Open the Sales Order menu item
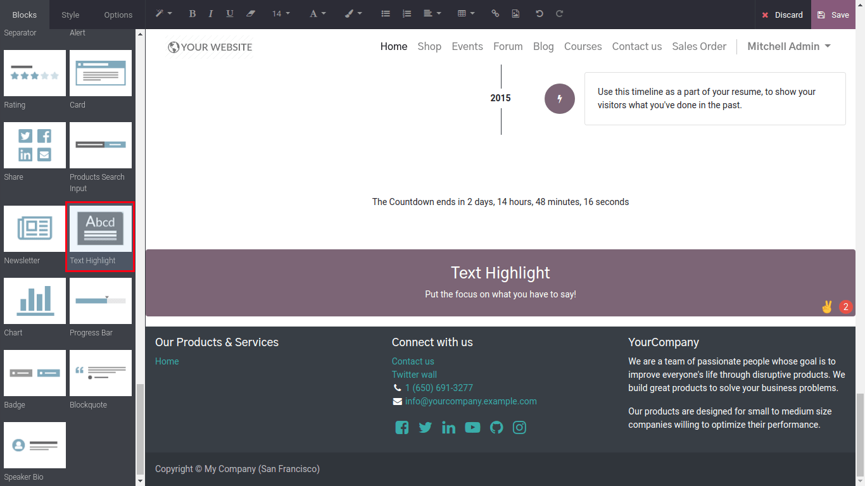The image size is (865, 486). [x=699, y=46]
